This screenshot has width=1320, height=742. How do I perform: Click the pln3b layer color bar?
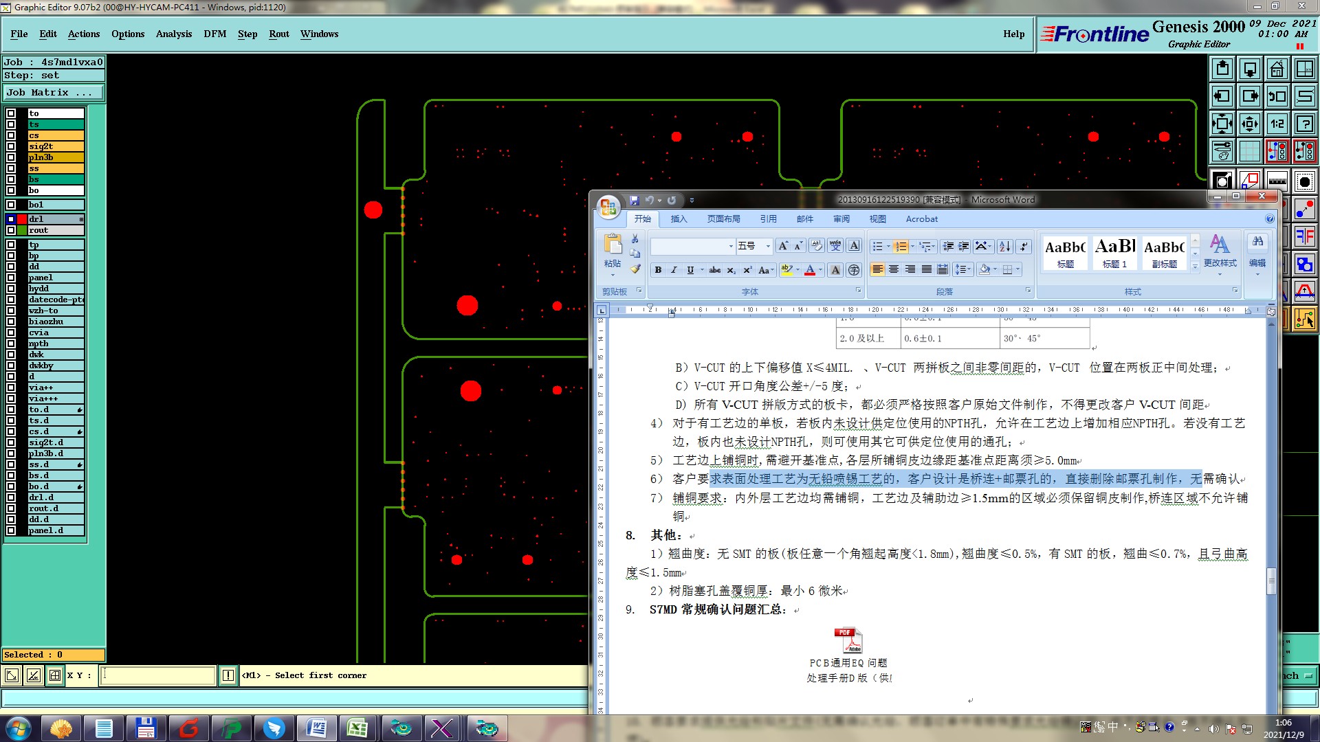pos(56,157)
